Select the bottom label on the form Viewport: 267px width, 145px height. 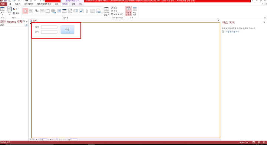[37, 32]
